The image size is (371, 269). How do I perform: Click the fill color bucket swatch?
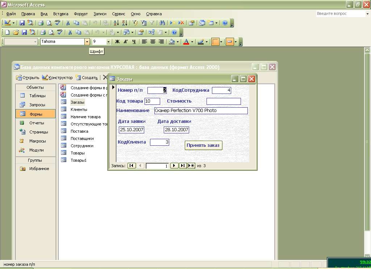tap(172, 42)
